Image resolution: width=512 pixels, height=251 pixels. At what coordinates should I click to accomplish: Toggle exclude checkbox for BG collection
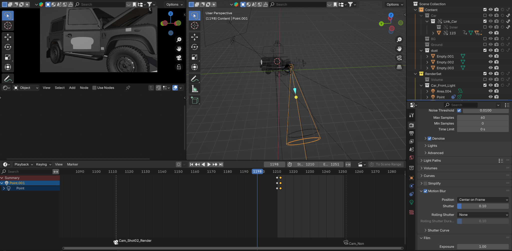(x=485, y=39)
